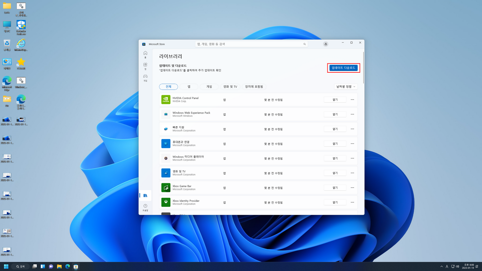The height and width of the screenshot is (271, 482).
Task: Select the Recycle Bin desktop icon
Action: point(7,45)
